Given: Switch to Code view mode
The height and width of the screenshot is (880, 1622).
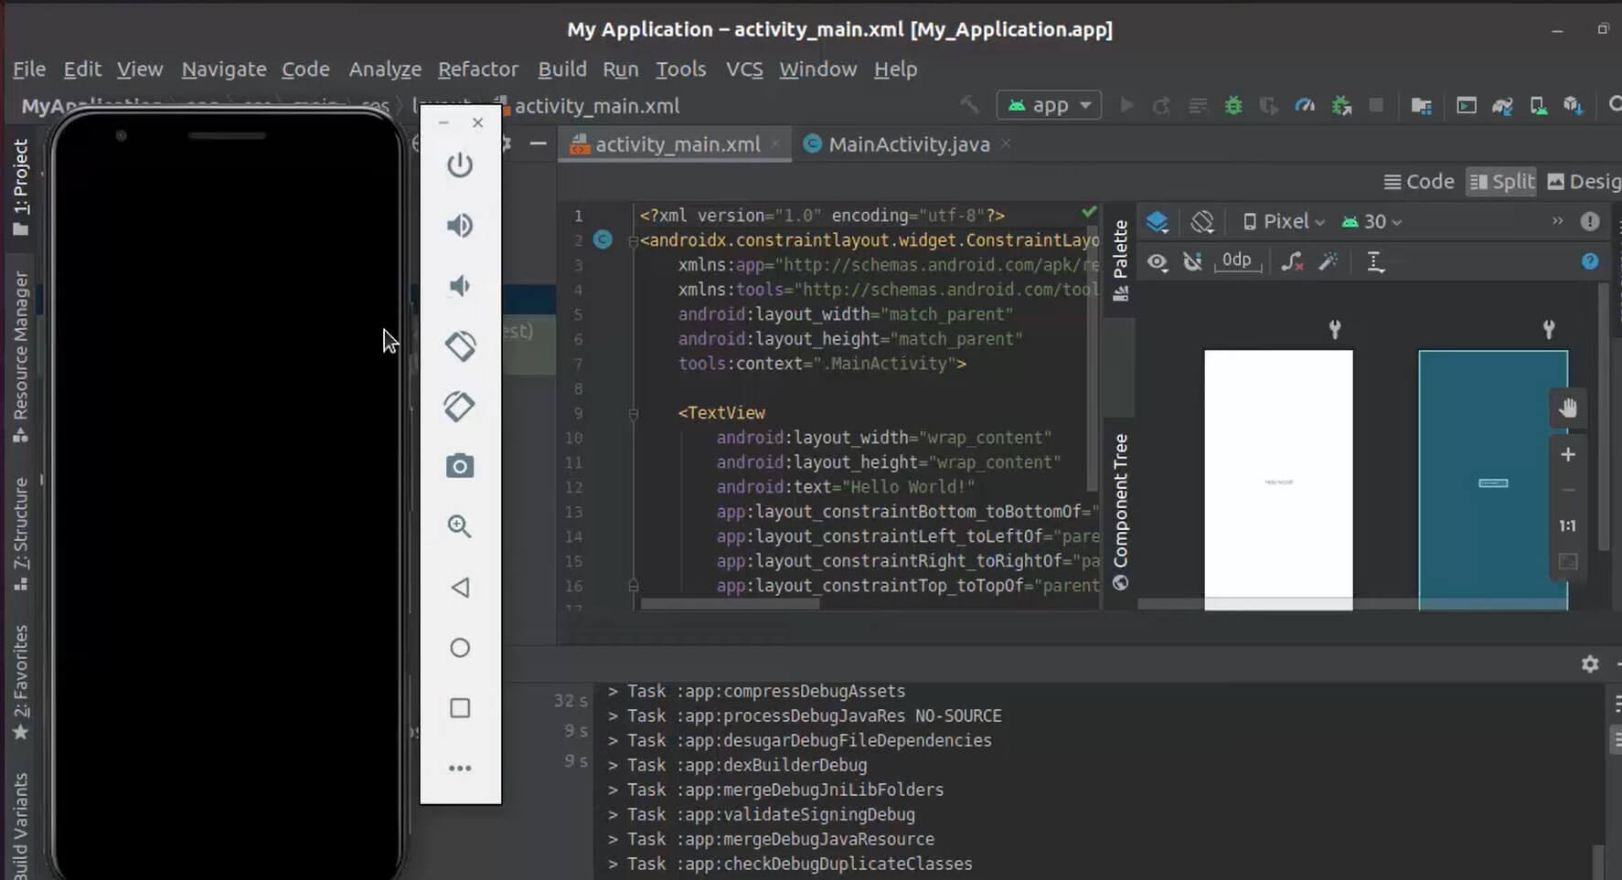Looking at the screenshot, I should click(x=1419, y=182).
